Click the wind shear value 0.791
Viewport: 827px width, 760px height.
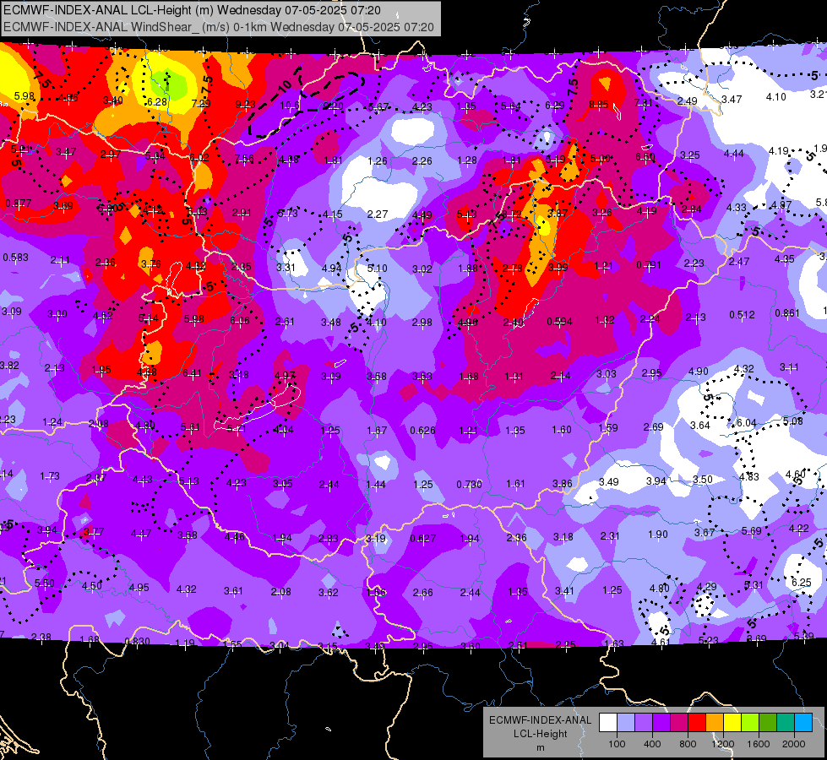[649, 264]
